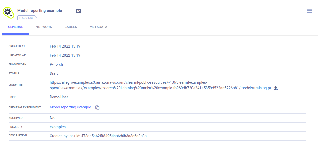The height and width of the screenshot is (155, 318).
Task: Switch to the General tab
Action: (x=15, y=27)
